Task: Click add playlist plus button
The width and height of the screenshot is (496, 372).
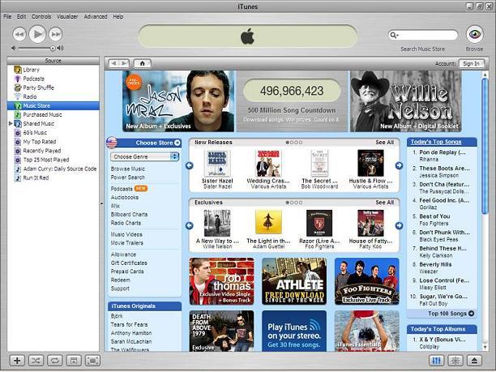Action: click(x=17, y=361)
